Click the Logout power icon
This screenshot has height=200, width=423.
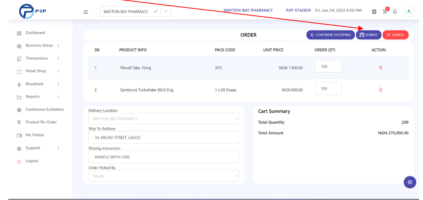coord(19,161)
